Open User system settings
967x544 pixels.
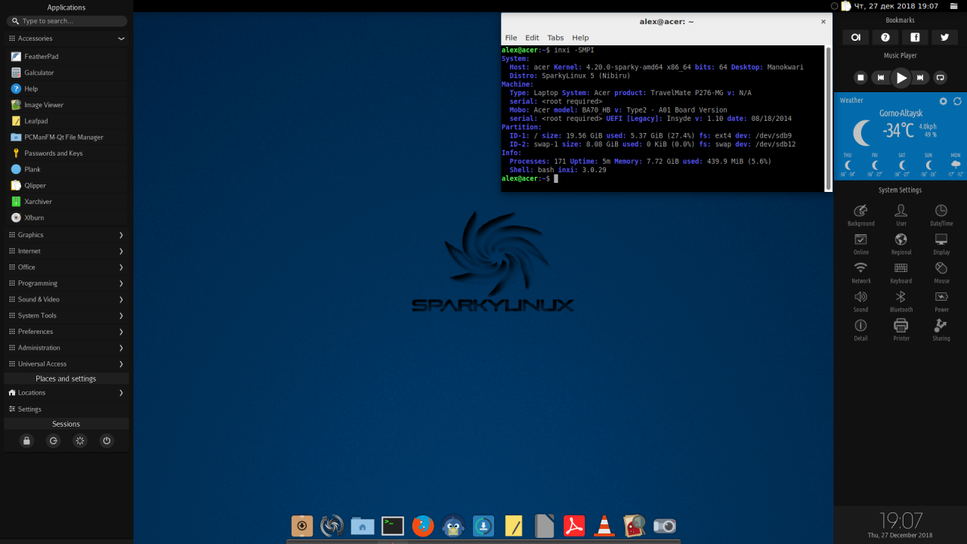click(x=901, y=215)
